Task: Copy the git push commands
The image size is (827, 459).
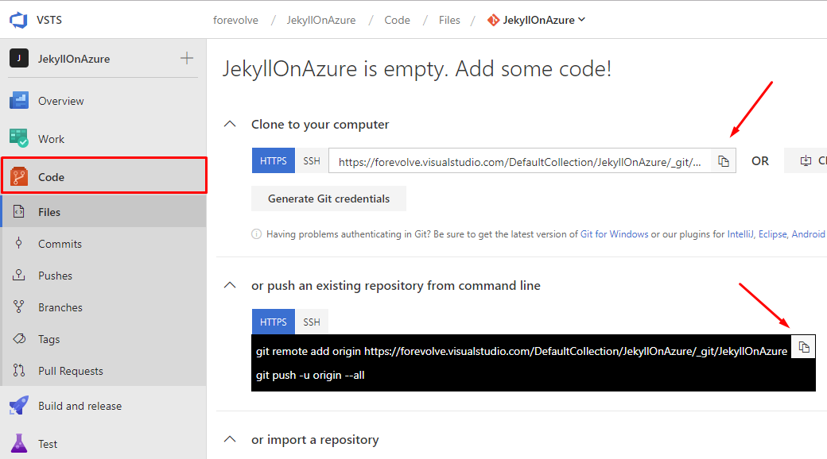Action: coord(804,347)
